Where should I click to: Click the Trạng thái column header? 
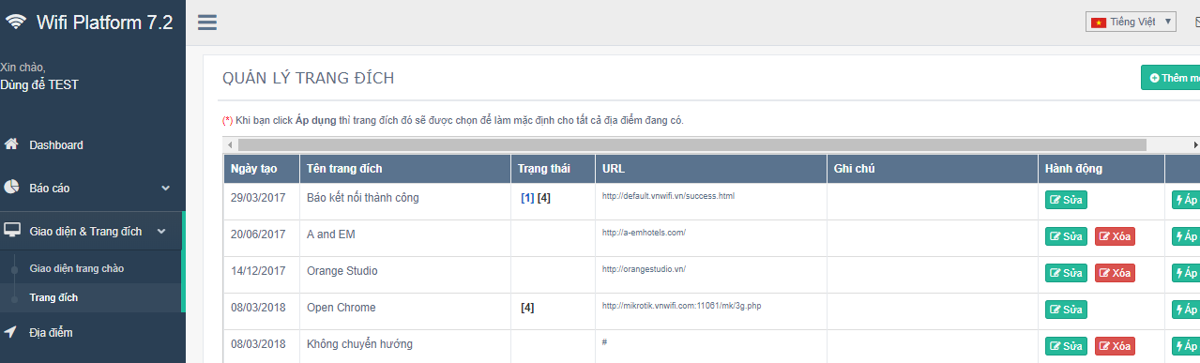(x=553, y=169)
